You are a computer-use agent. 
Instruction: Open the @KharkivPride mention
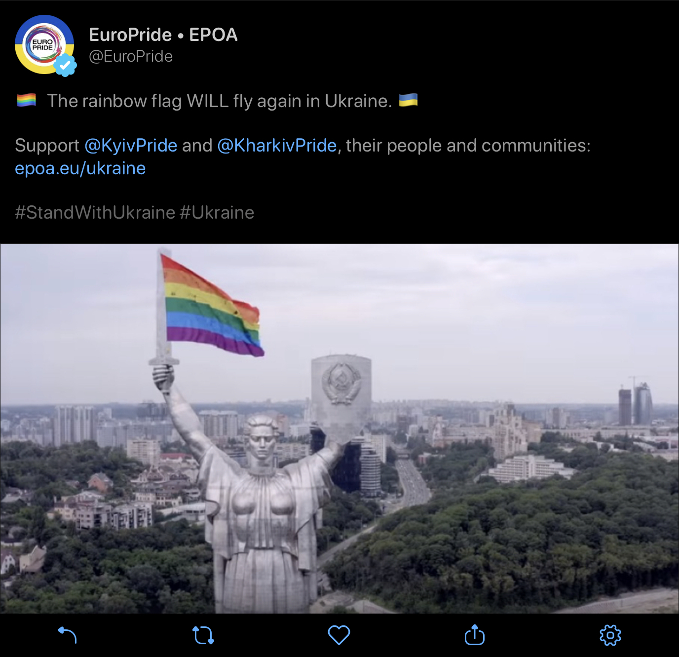(277, 146)
